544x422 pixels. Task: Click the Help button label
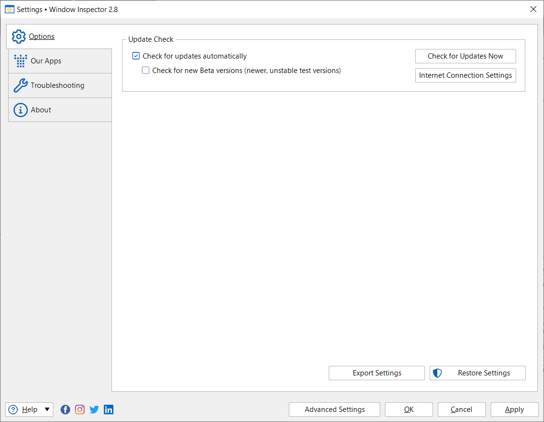(29, 410)
